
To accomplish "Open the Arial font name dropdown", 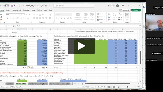I will (x=19, y=15).
